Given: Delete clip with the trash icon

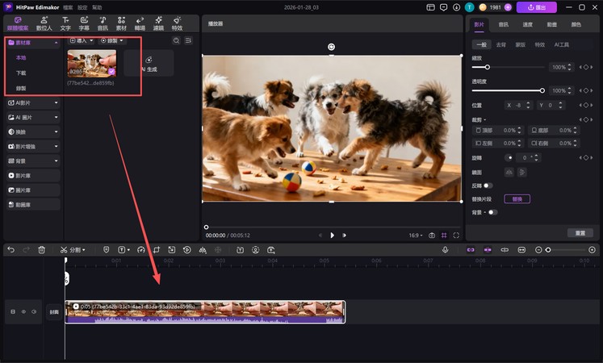Looking at the screenshot, I should [42, 250].
